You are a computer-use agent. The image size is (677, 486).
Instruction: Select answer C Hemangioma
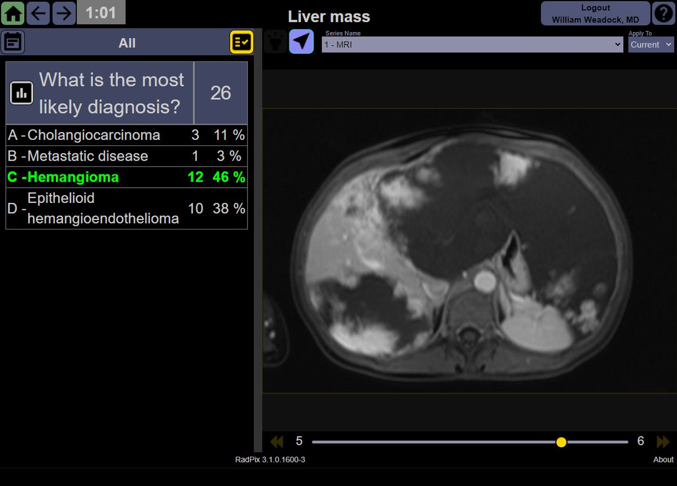pos(126,177)
